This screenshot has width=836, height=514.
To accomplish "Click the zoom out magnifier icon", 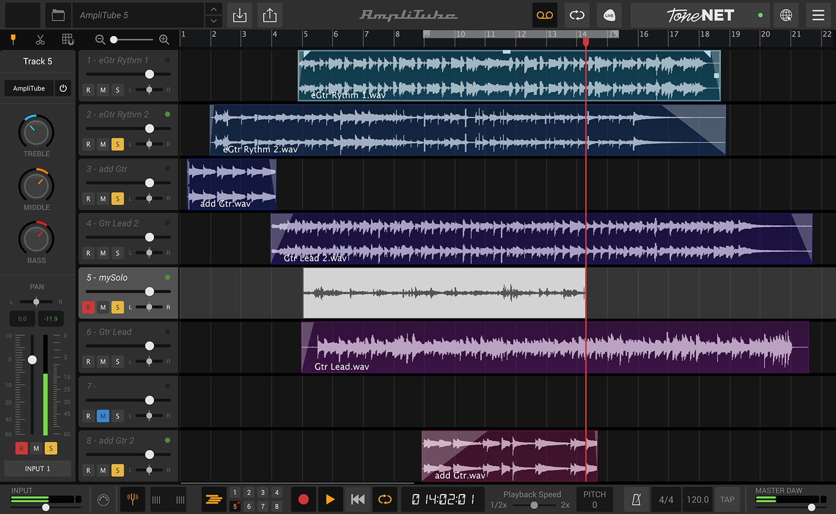I will (x=101, y=39).
